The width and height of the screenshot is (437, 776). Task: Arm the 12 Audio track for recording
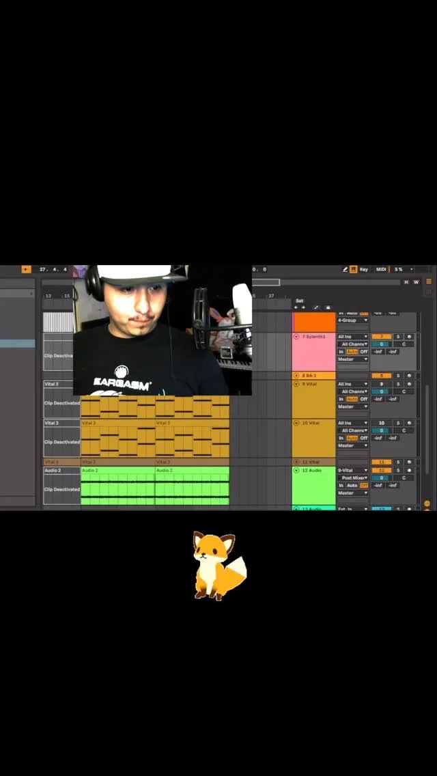click(409, 470)
